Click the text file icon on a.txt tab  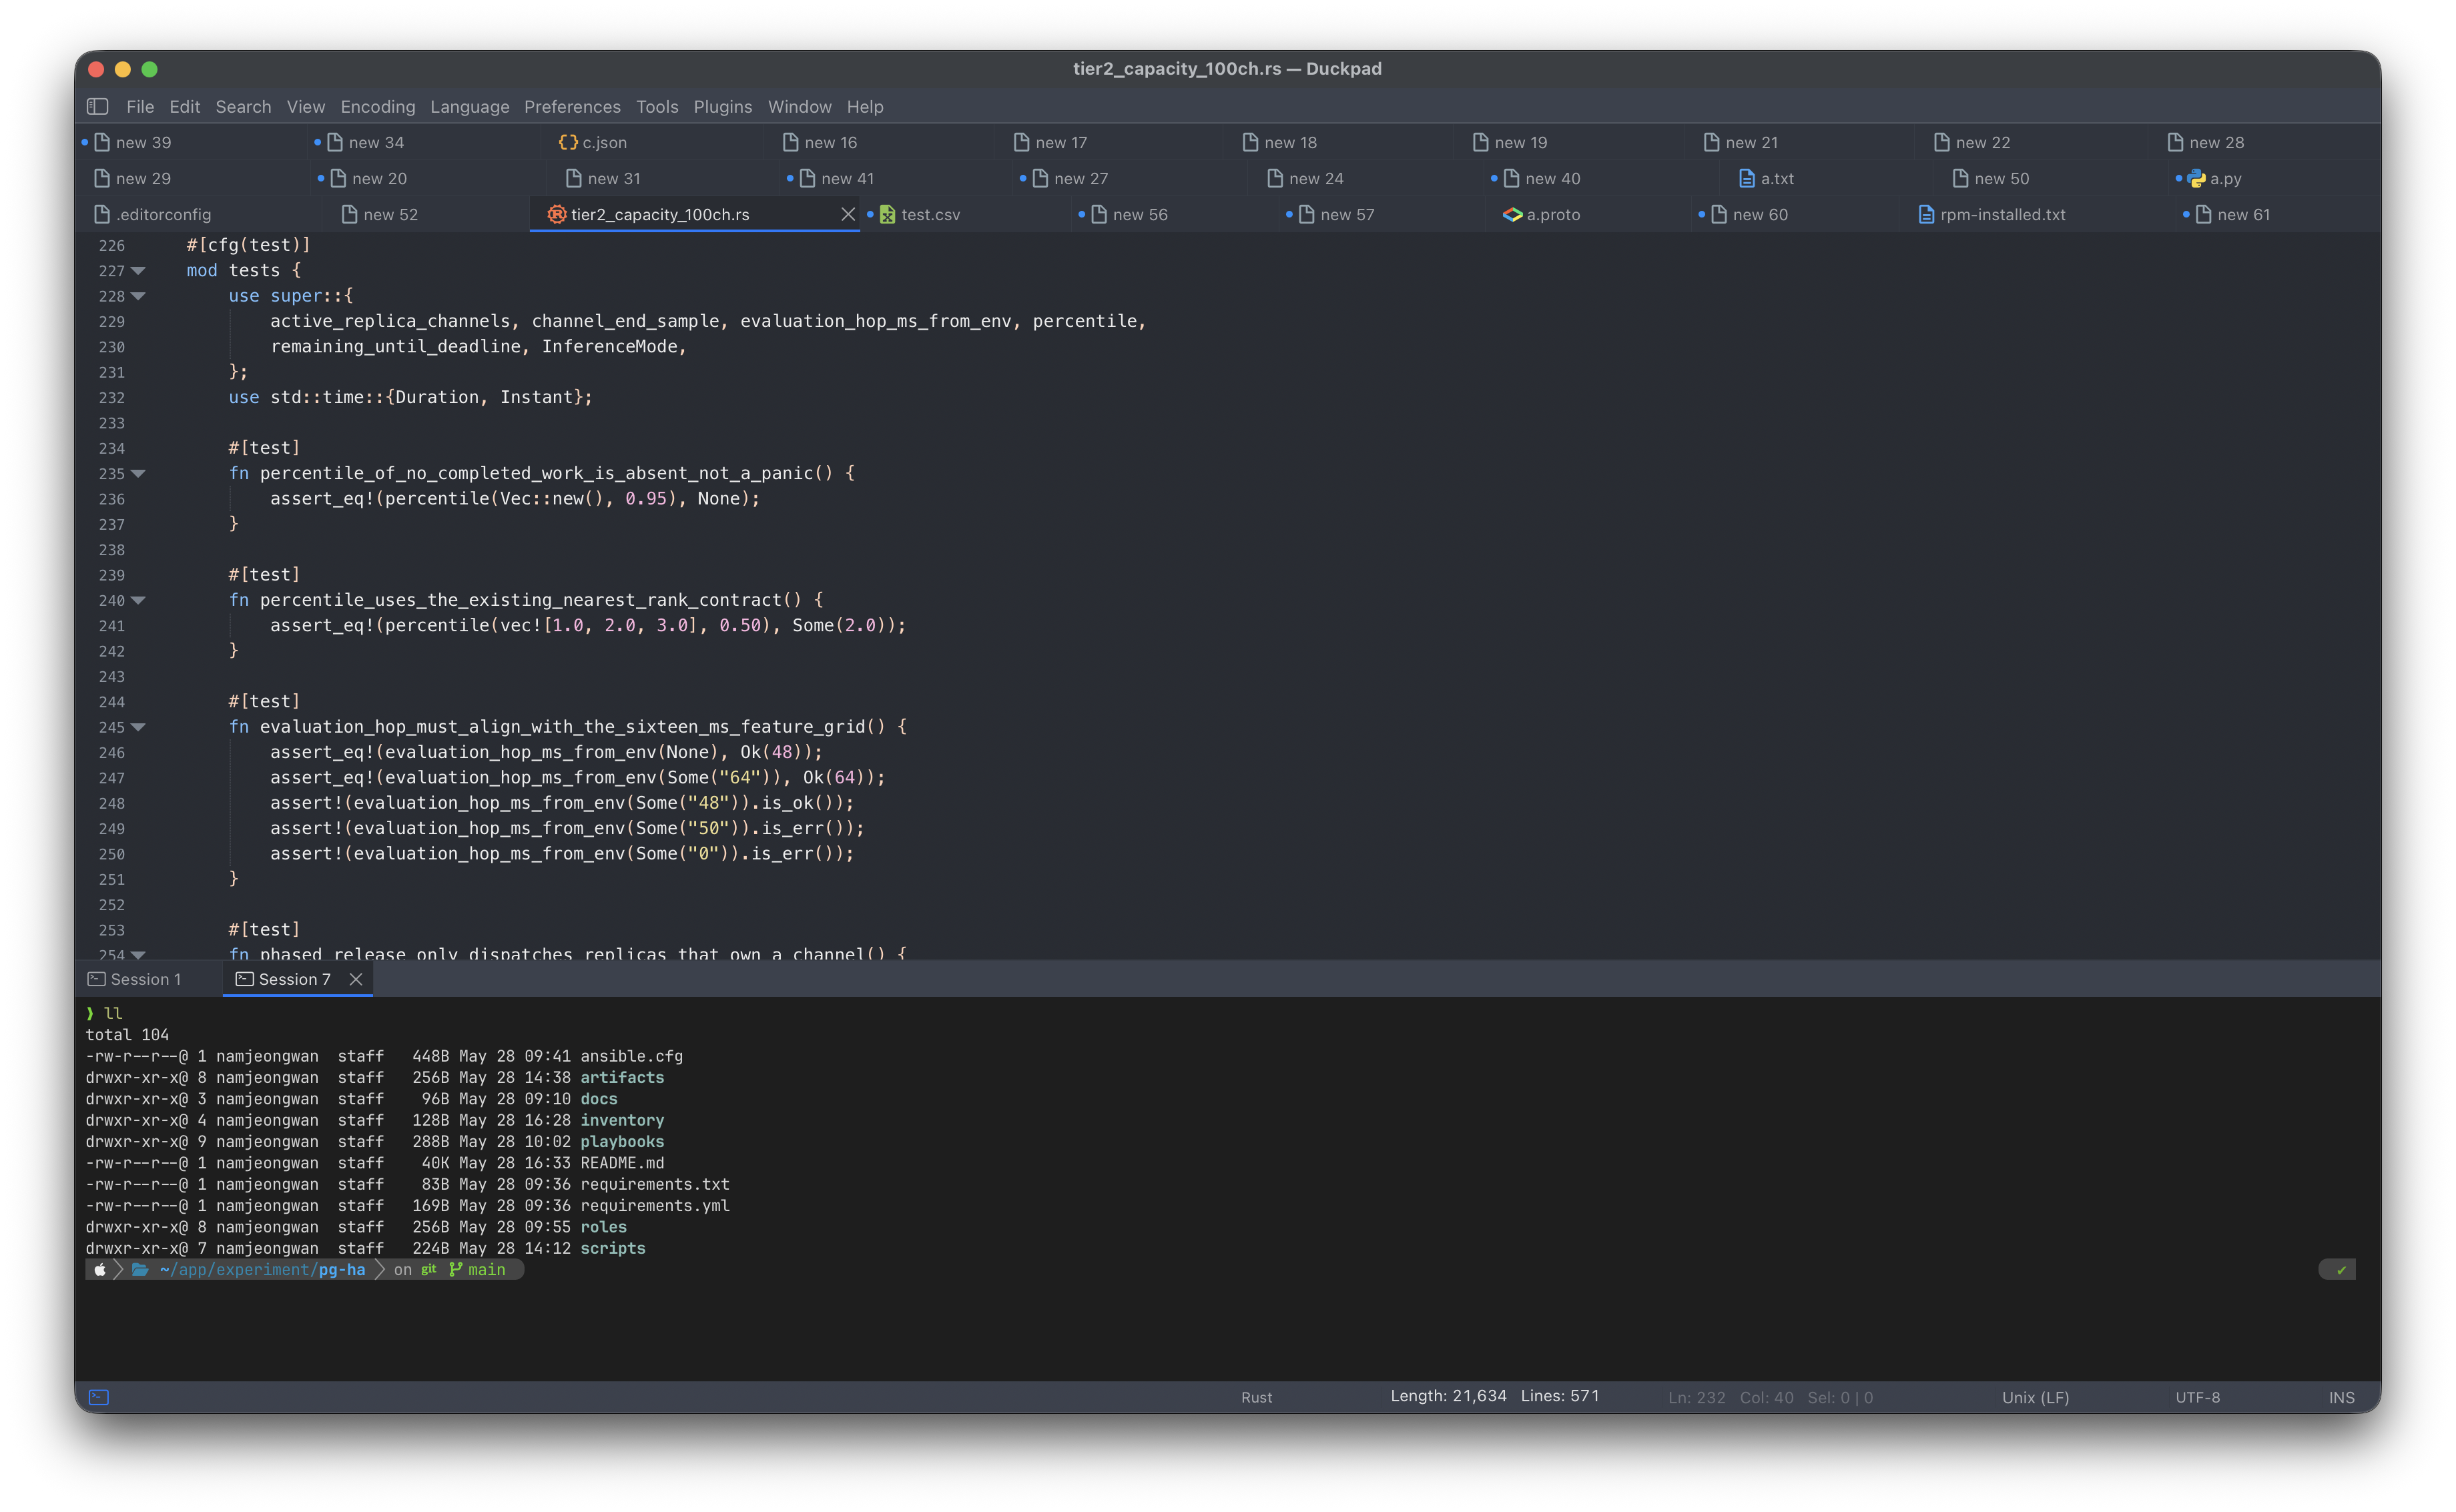pos(1747,178)
